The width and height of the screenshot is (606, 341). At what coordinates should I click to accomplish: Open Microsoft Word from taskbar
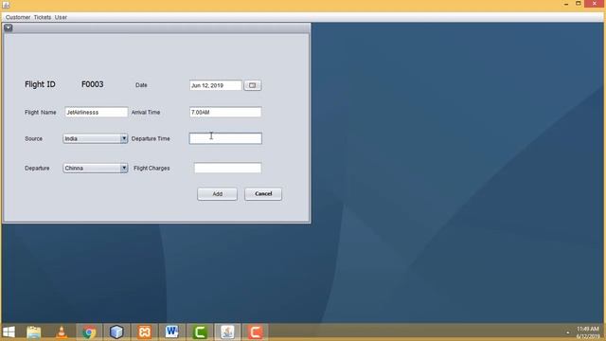[x=172, y=332]
